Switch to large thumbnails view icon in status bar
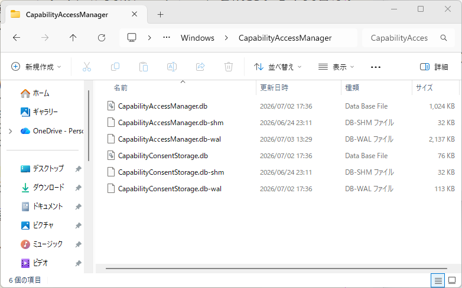462x288 pixels. pyautogui.click(x=452, y=280)
